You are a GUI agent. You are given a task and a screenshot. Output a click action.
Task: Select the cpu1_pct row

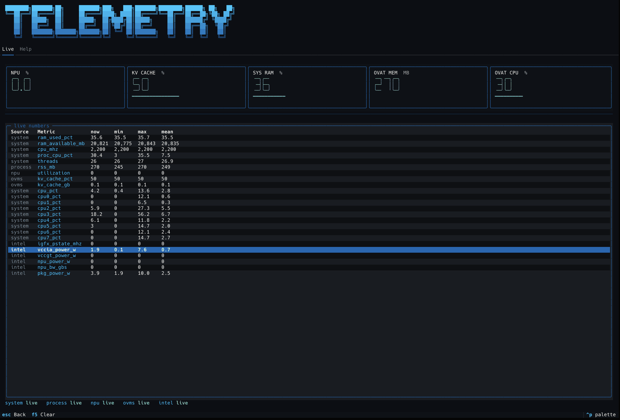[309, 203]
